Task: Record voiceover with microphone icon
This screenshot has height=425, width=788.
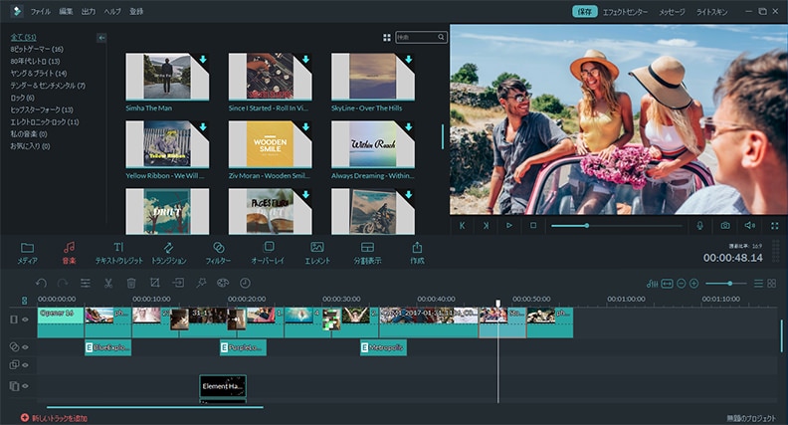Action: [699, 226]
